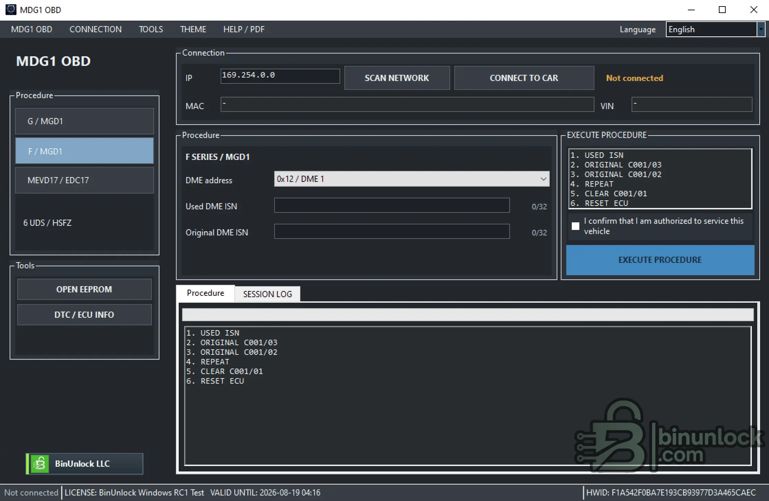Open the Language dropdown arrow
The width and height of the screenshot is (769, 501).
click(761, 30)
